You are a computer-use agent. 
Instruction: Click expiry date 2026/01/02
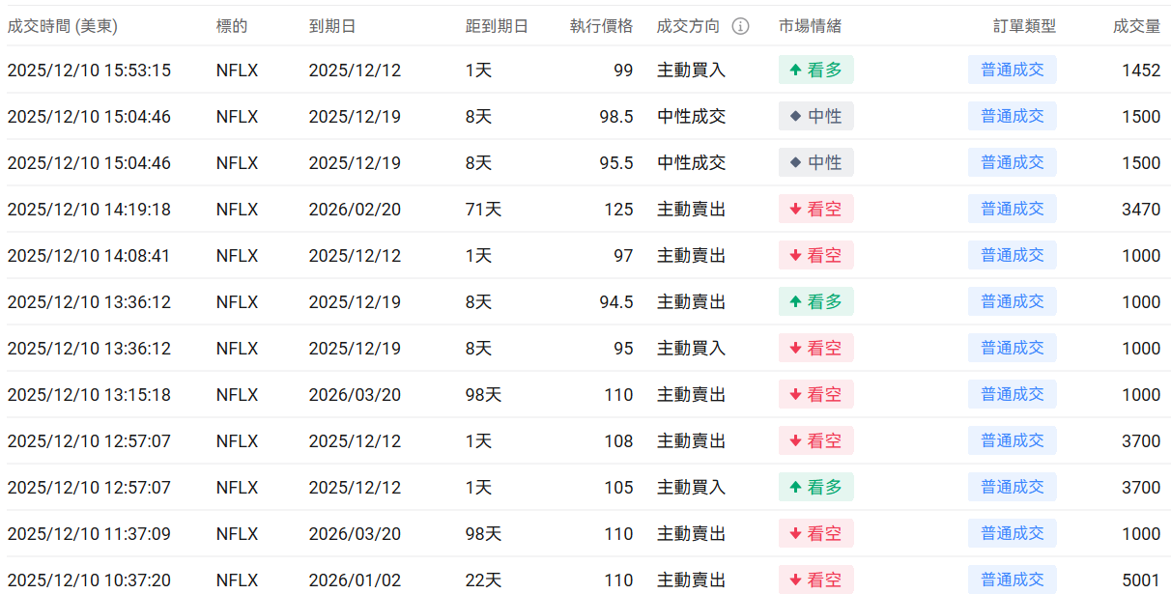[355, 580]
